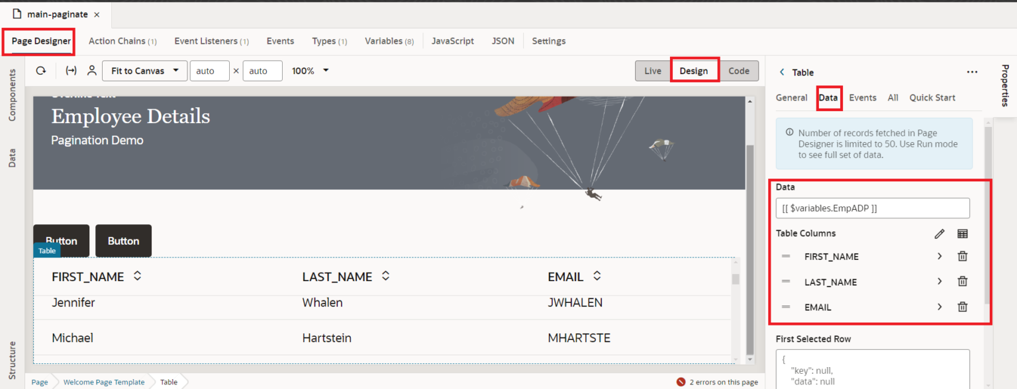Delete the EMAIL column with trash icon
The height and width of the screenshot is (389, 1017).
click(962, 306)
